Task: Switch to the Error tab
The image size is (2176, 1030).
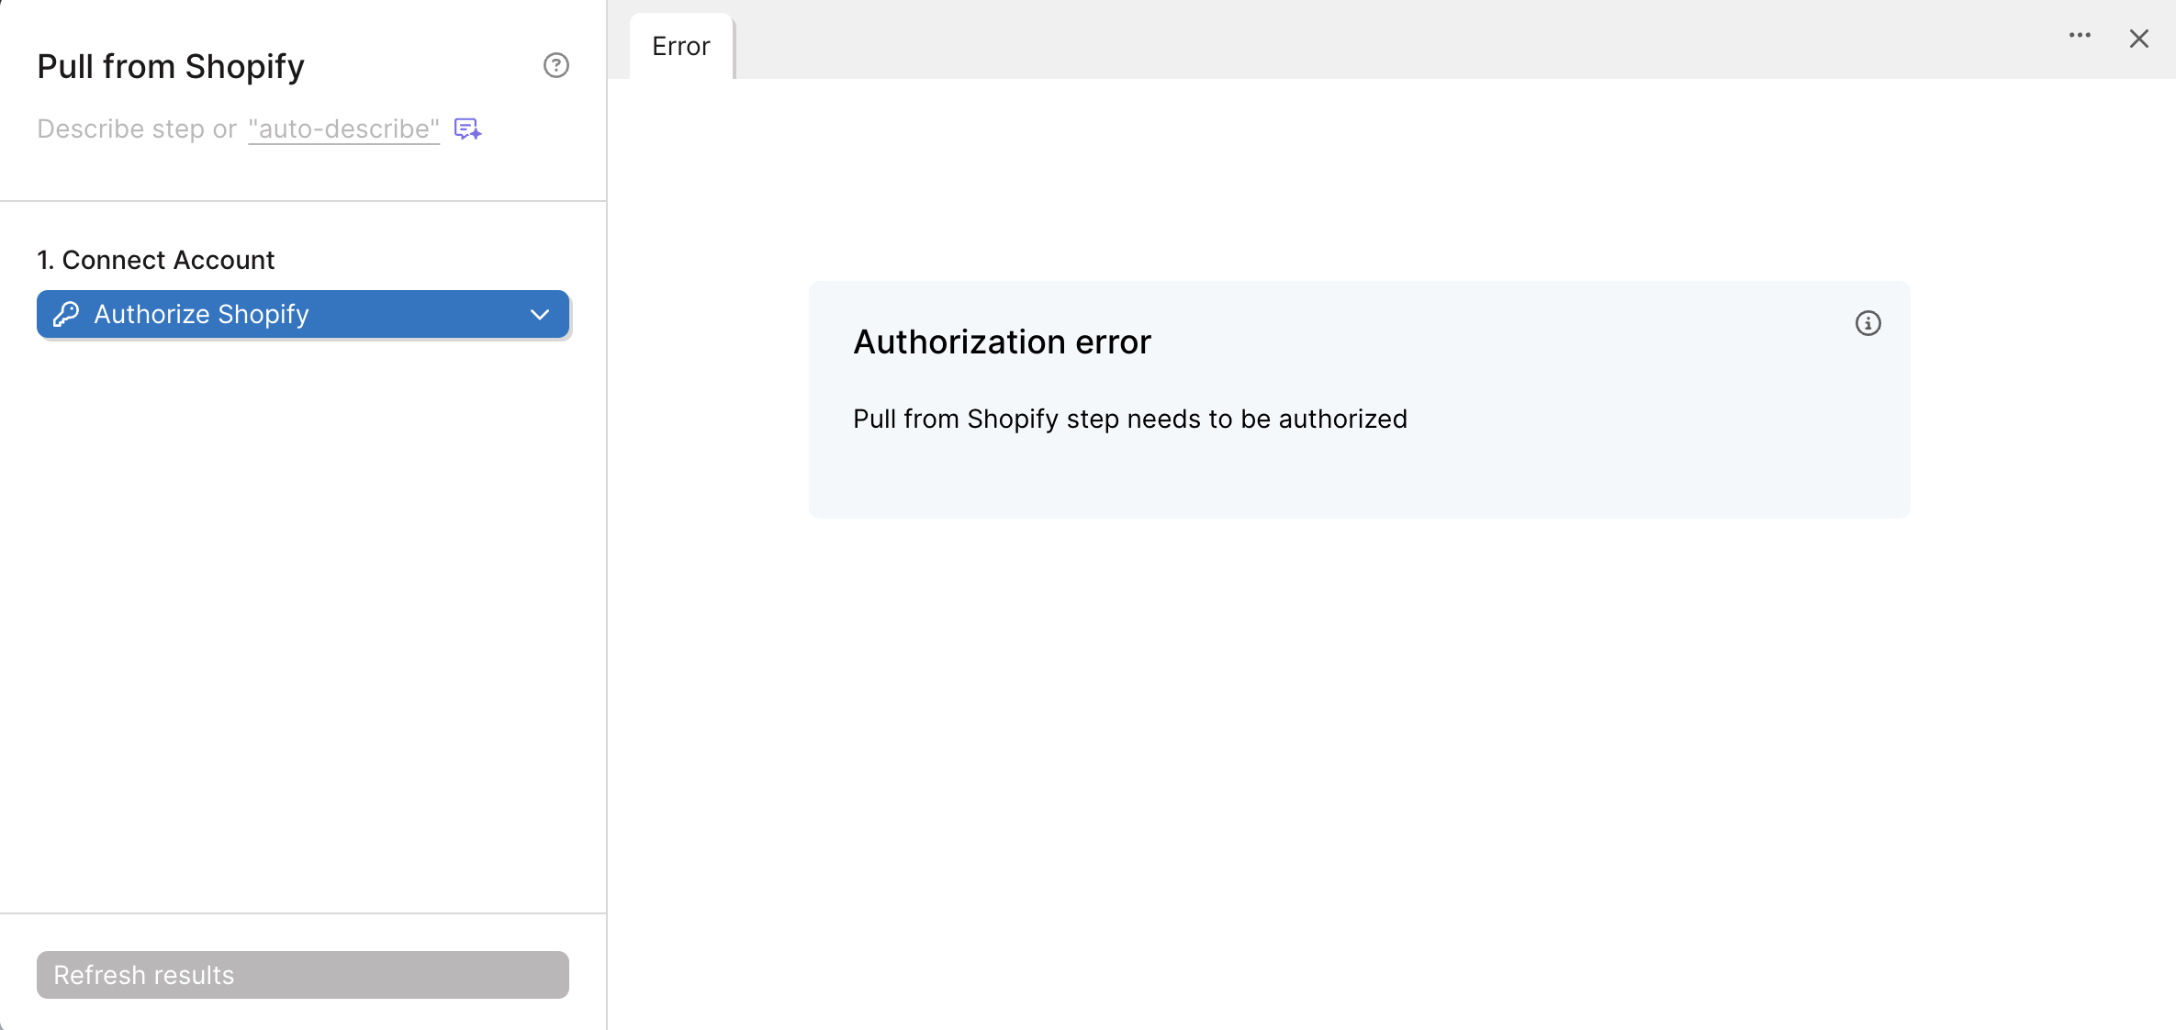Action: click(680, 46)
